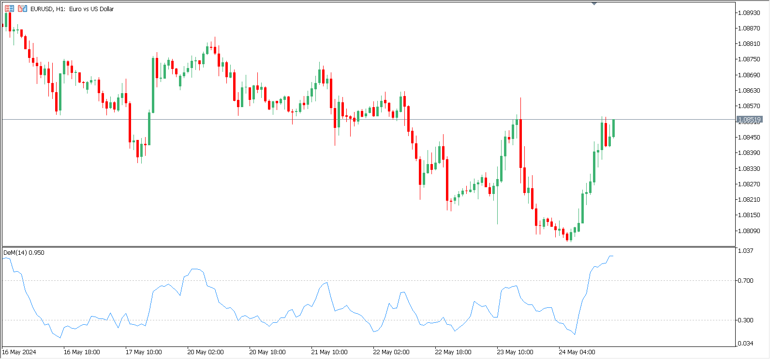The image size is (770, 359).
Task: Click the 16 May 2024 time label
Action: point(19,352)
